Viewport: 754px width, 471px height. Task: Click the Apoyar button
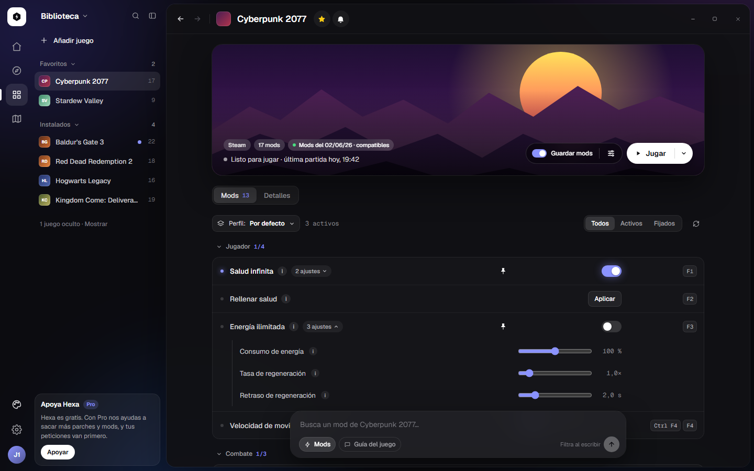58,452
